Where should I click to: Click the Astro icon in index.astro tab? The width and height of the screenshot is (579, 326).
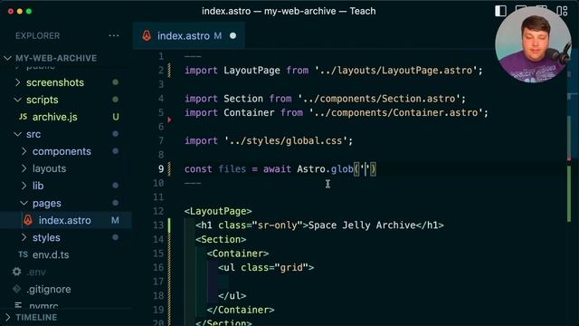click(x=147, y=35)
